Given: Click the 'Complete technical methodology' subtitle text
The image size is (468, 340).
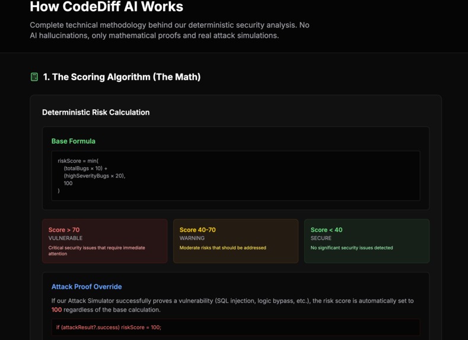Looking at the screenshot, I should pos(170,30).
